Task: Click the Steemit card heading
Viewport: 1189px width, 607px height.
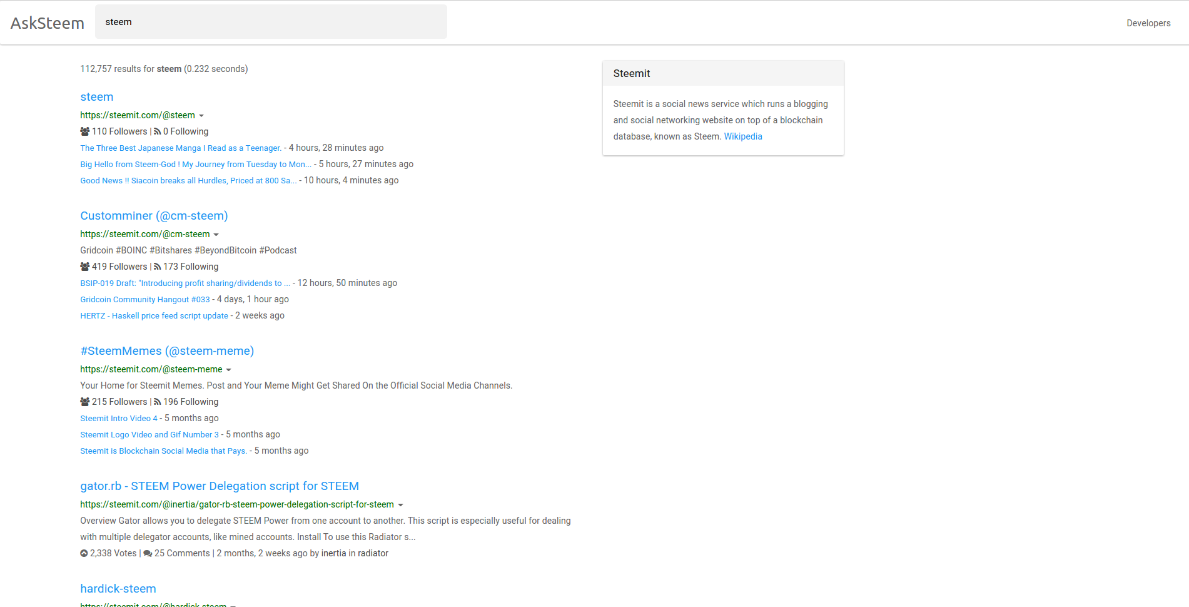Action: click(632, 73)
